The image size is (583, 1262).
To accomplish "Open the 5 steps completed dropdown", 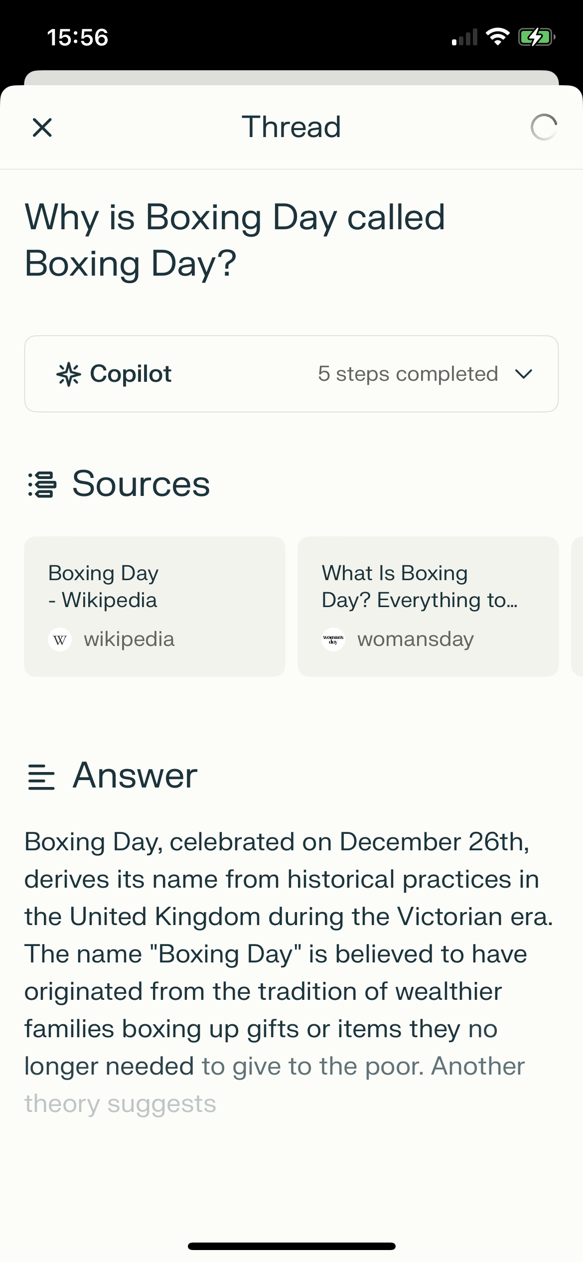I will (408, 374).
